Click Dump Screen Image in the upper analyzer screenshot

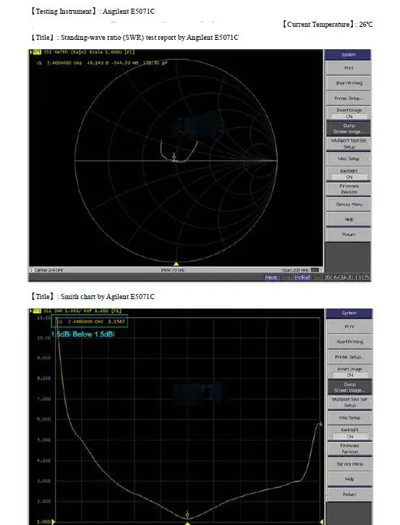(348, 129)
